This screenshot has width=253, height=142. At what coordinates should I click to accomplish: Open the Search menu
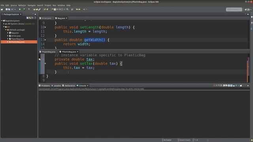point(40,5)
